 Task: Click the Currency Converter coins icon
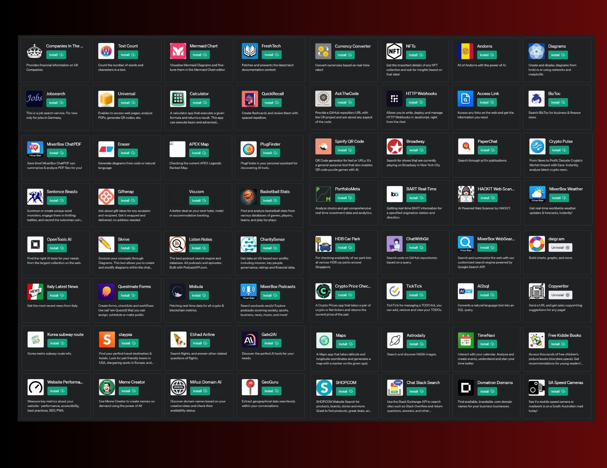point(323,52)
